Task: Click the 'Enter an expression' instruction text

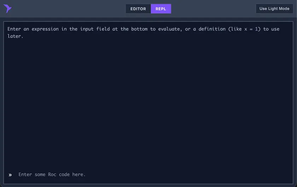Action: point(144,33)
